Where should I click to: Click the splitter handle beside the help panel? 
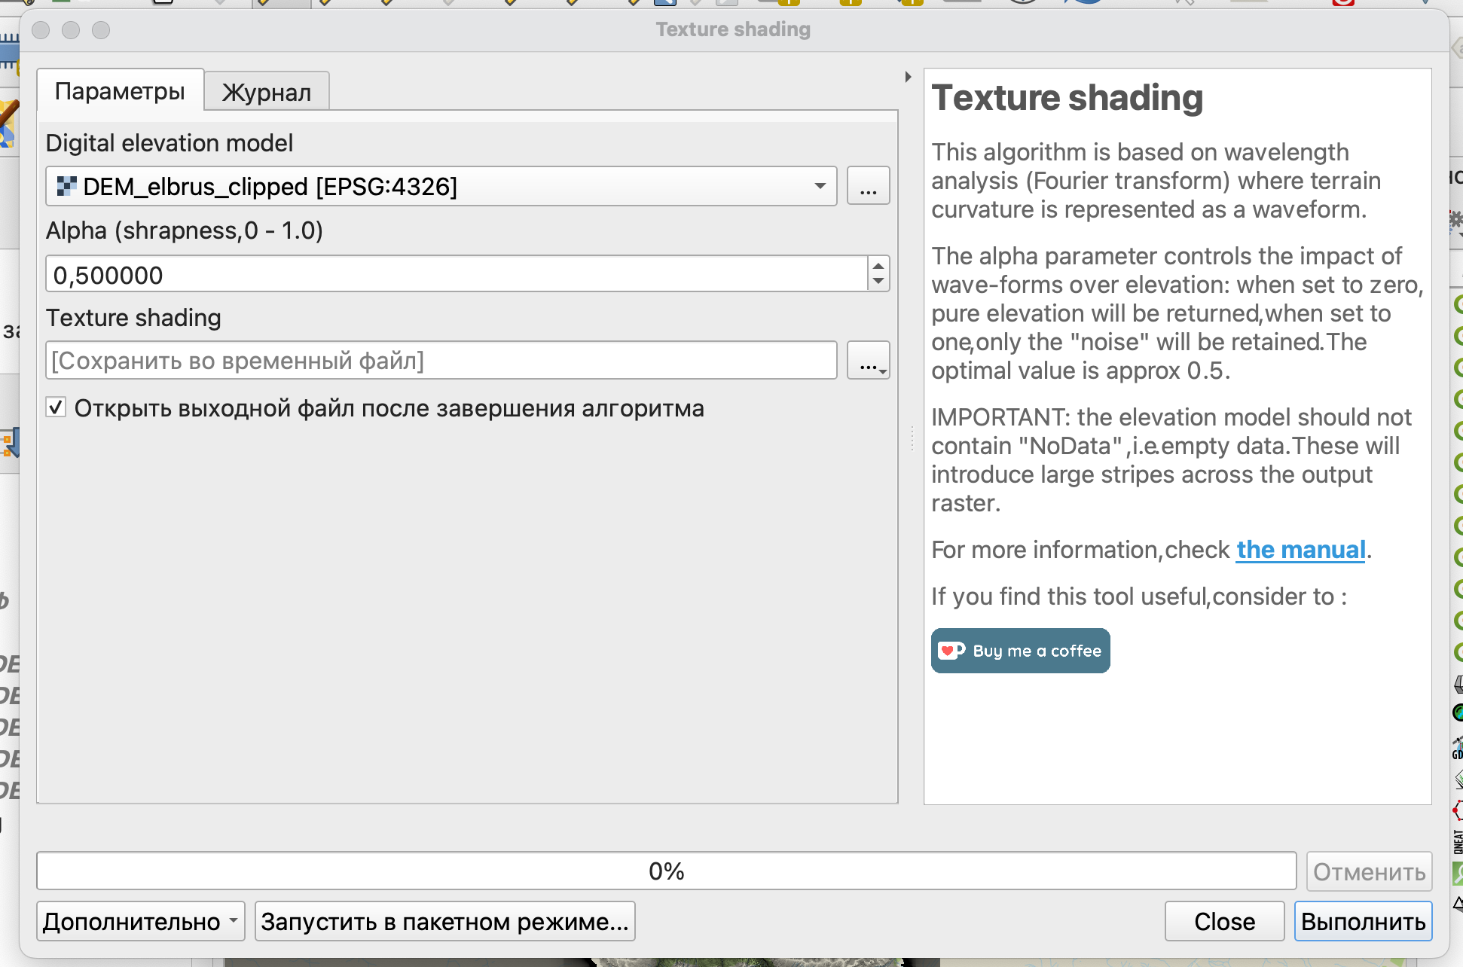pos(912,437)
